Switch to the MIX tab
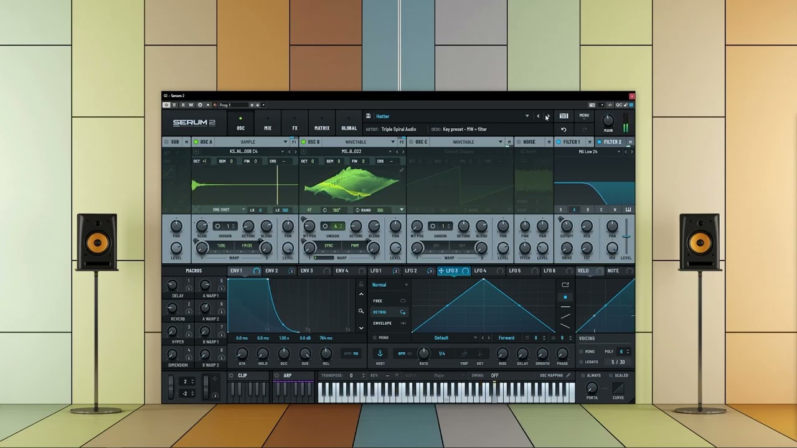Image resolution: width=797 pixels, height=448 pixels. click(268, 124)
